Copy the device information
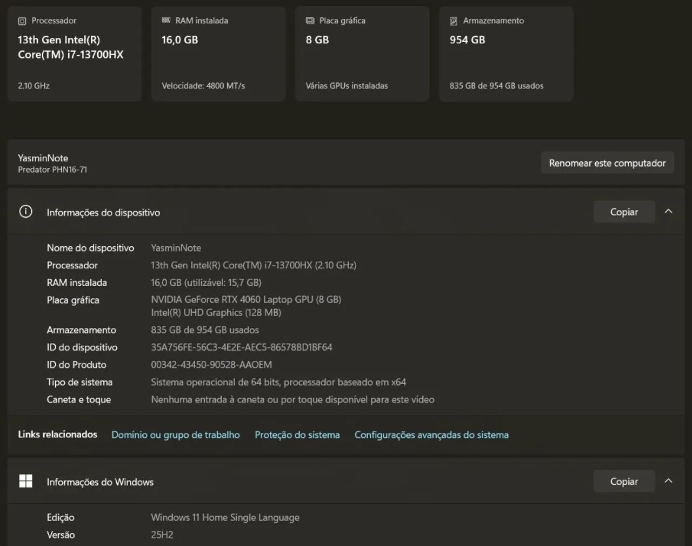The width and height of the screenshot is (692, 546). 624,212
